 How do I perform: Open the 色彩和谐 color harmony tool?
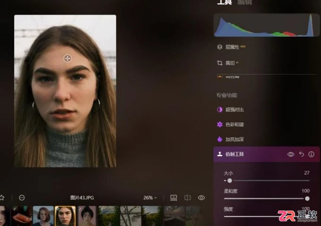[x=230, y=125]
